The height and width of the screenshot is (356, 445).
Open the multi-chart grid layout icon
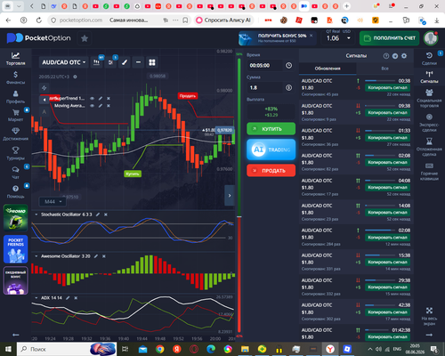pyautogui.click(x=152, y=62)
